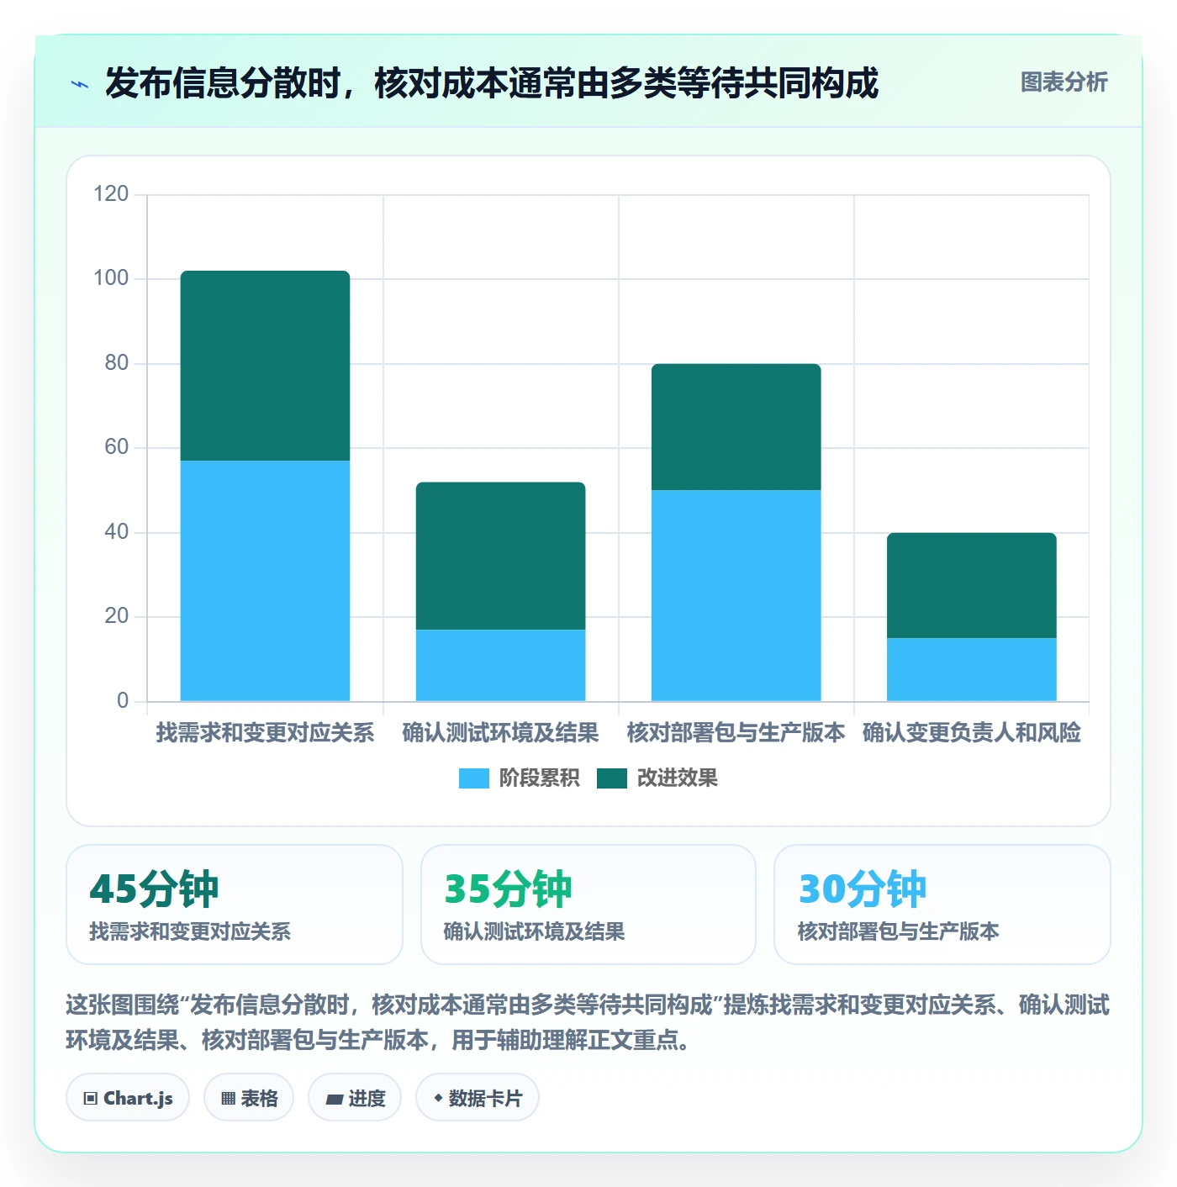Viewport: 1177px width, 1187px height.
Task: Click the x-axis label 确认变更负责人和风险
Action: coord(971,733)
